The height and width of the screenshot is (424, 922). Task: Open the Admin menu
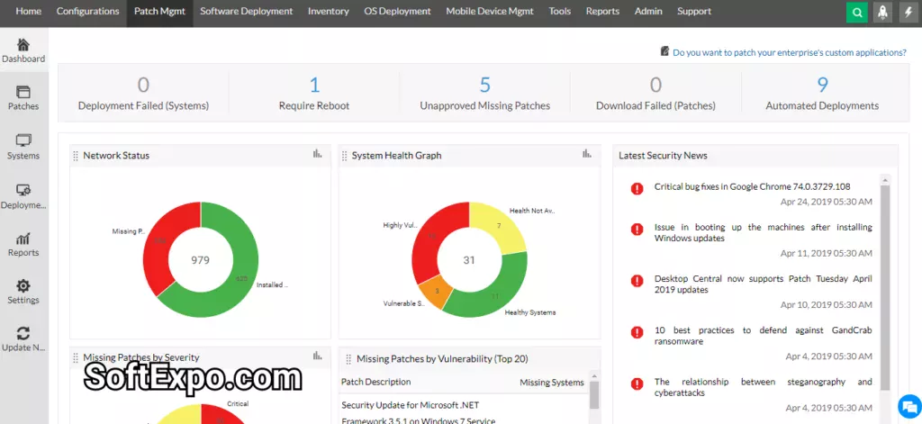pos(648,11)
